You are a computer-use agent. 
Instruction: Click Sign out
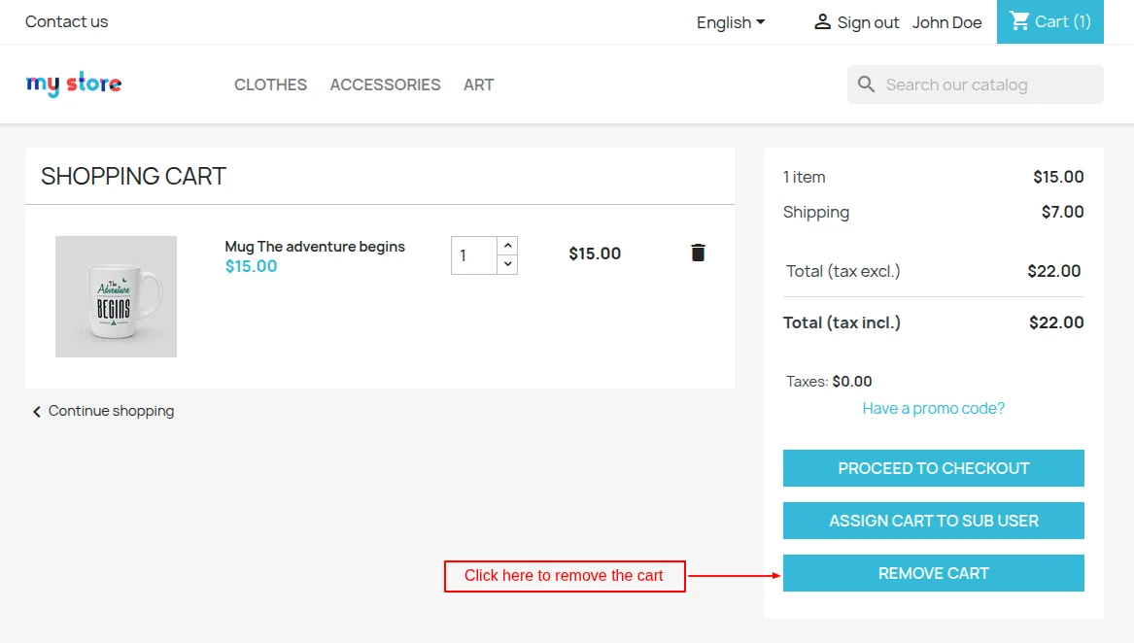[x=868, y=21]
